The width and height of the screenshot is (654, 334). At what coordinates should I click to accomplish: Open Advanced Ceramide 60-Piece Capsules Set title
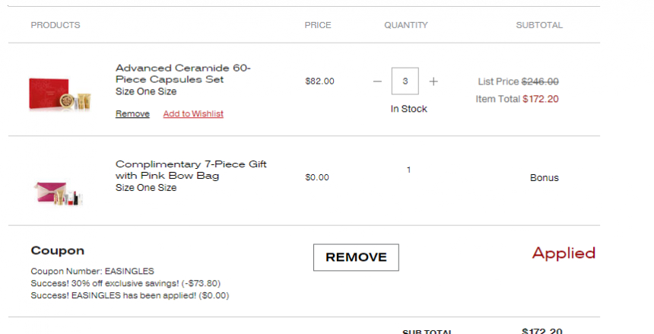(x=183, y=74)
